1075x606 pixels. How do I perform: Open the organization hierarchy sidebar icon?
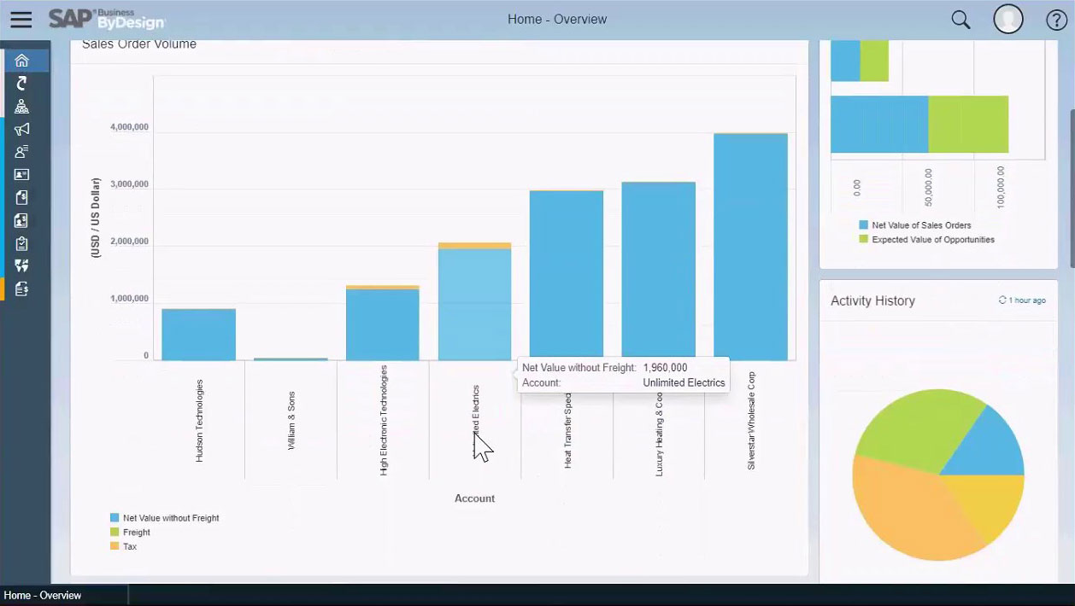22,107
